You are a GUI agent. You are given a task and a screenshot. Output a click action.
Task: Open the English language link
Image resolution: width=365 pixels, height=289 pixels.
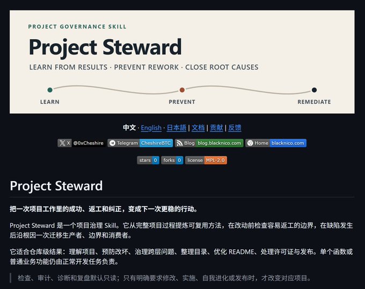coord(151,128)
